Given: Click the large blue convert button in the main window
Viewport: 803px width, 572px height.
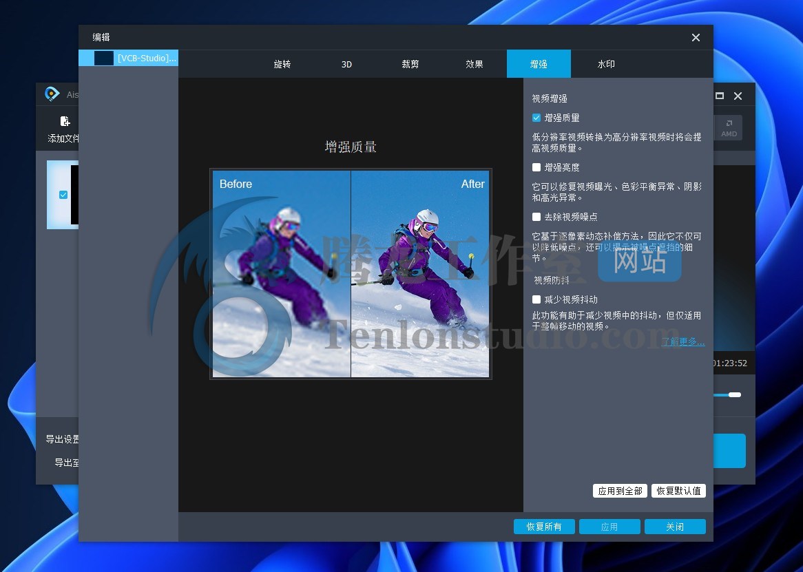Looking at the screenshot, I should coord(729,451).
